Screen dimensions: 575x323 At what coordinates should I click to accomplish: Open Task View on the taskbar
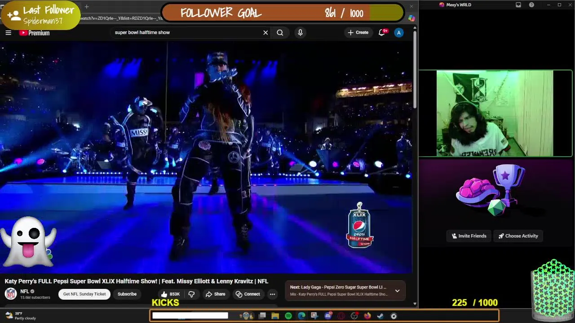coord(262,316)
